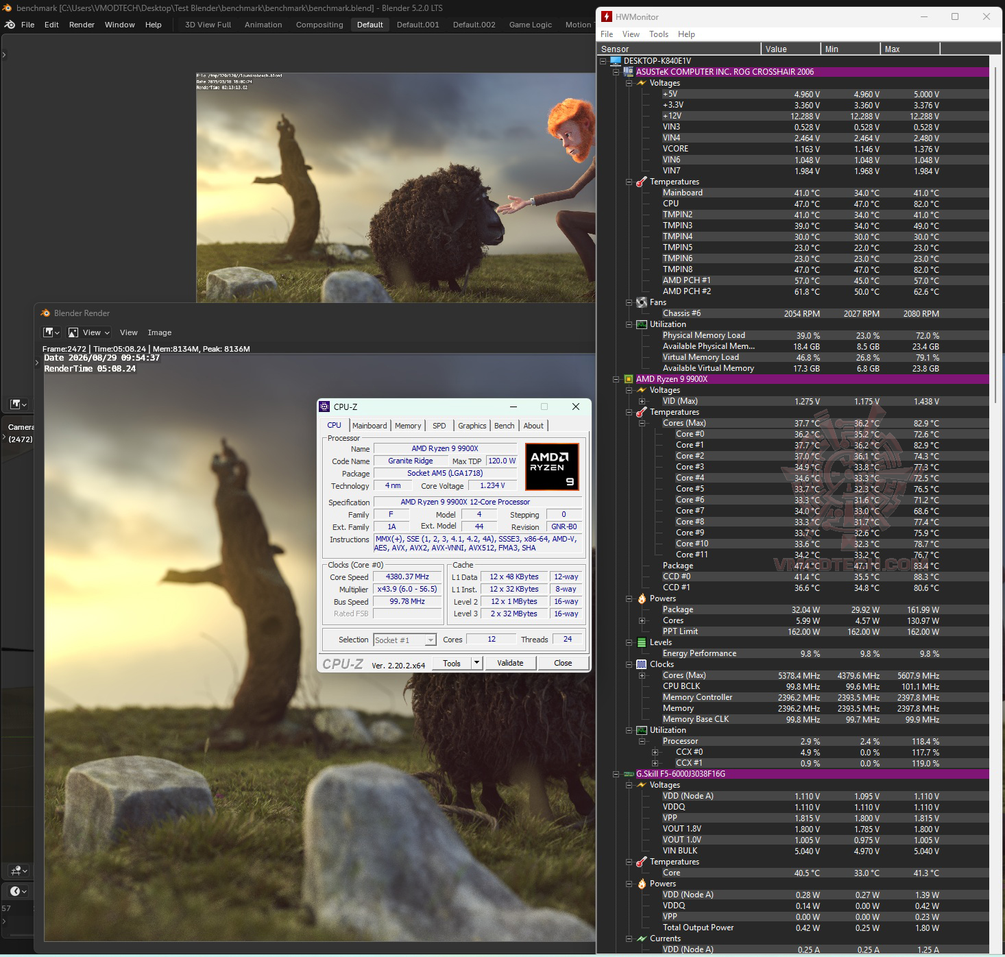Click the motherboard Voltages lightning icon
Screen dimensions: 1005x957
point(642,83)
